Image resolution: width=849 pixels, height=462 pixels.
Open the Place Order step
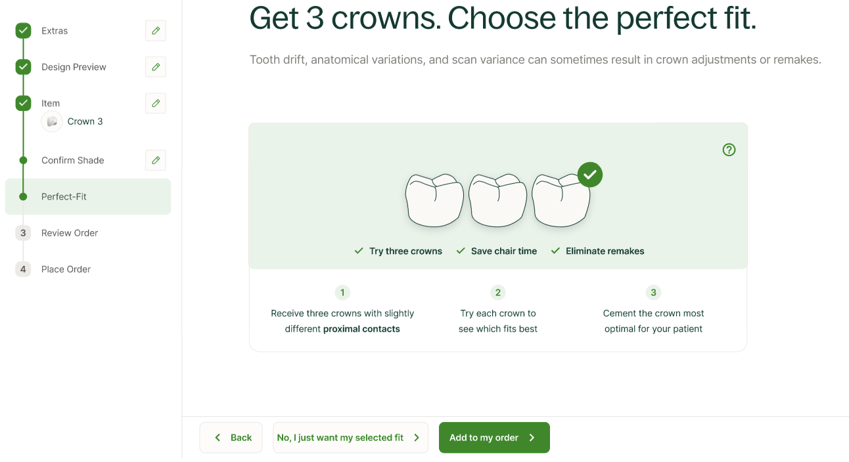click(66, 269)
